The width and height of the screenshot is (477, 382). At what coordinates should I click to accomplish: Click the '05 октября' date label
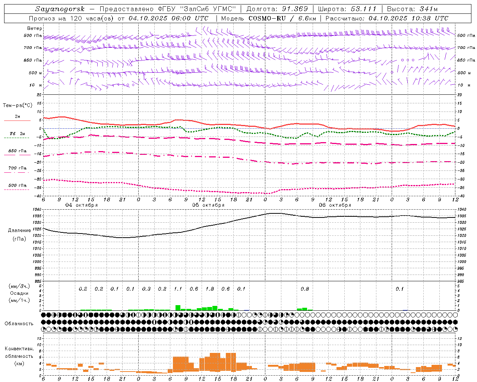pos(208,205)
